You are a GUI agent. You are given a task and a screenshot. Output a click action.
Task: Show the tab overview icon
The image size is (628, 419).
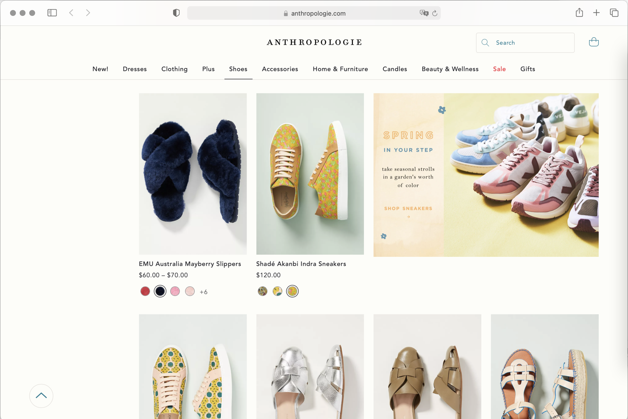614,13
